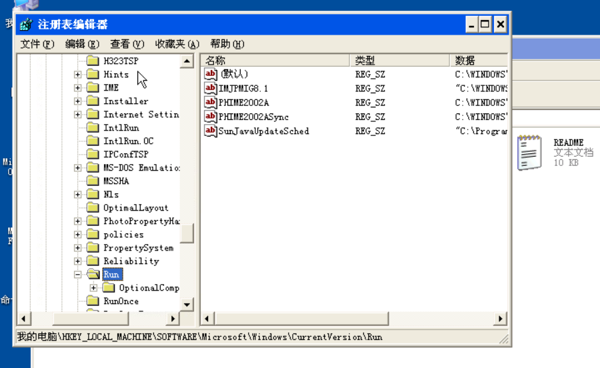The width and height of the screenshot is (600, 368).
Task: Click the OptimalLayout folder icon
Action: pyautogui.click(x=93, y=208)
